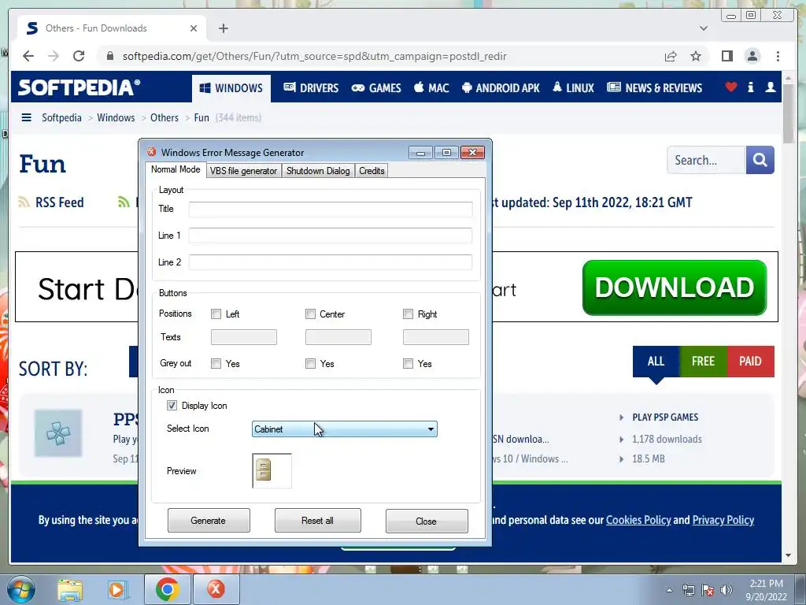The width and height of the screenshot is (806, 605).
Task: Switch to the VBS file generator tab
Action: pos(243,171)
